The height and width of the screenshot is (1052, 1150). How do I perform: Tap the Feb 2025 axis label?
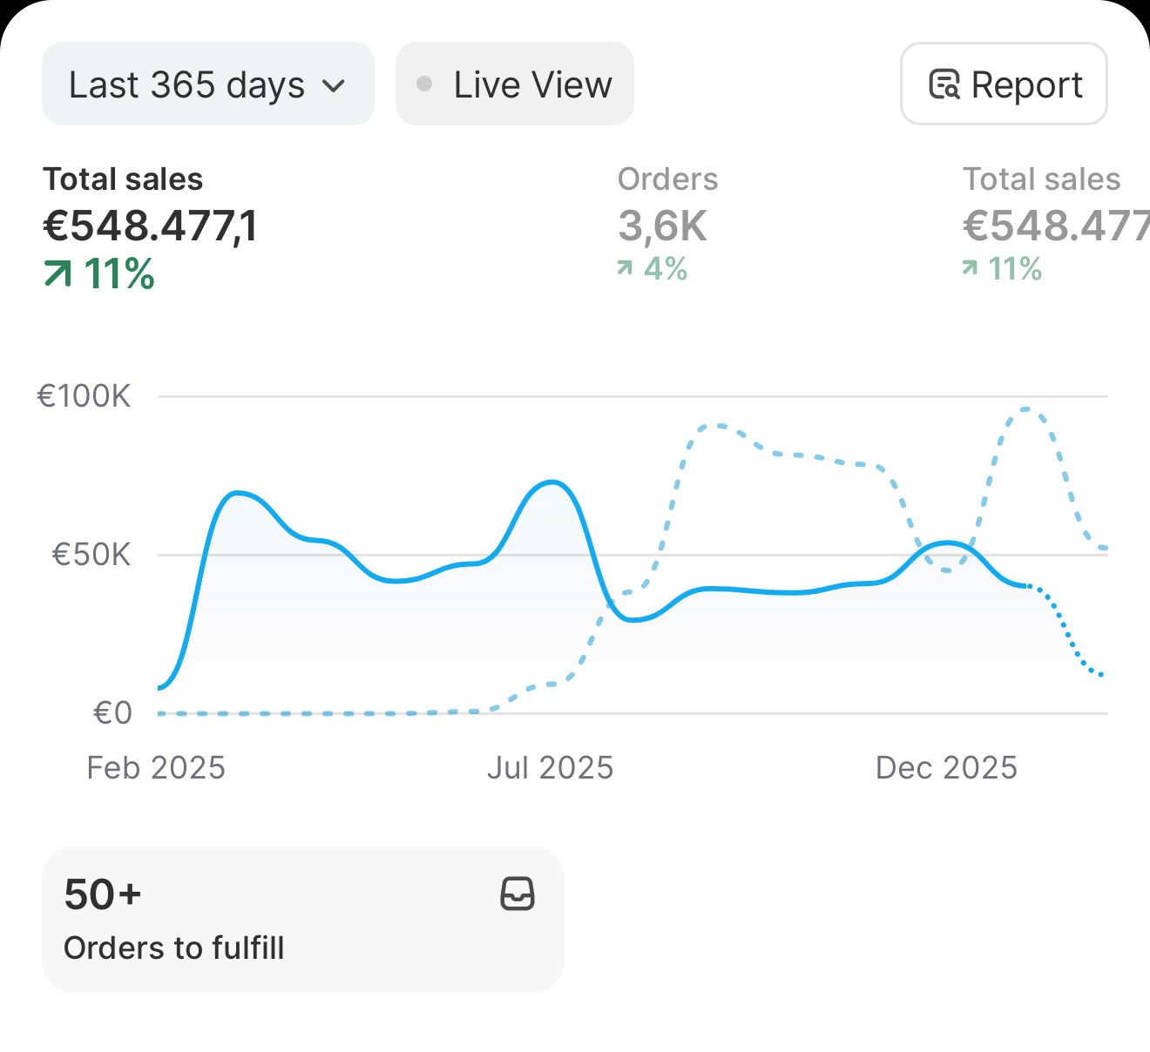tap(156, 768)
